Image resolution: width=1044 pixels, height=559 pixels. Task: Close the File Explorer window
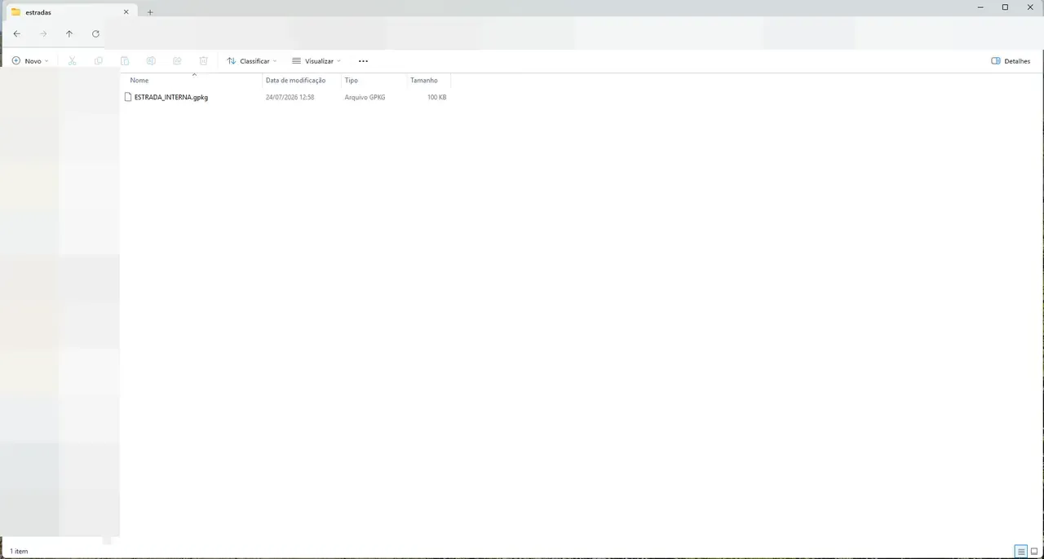pyautogui.click(x=1030, y=7)
